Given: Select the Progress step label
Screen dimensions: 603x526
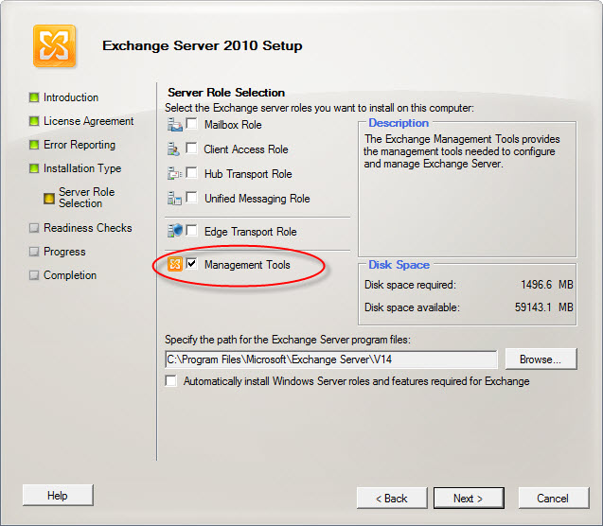Looking at the screenshot, I should (x=64, y=252).
